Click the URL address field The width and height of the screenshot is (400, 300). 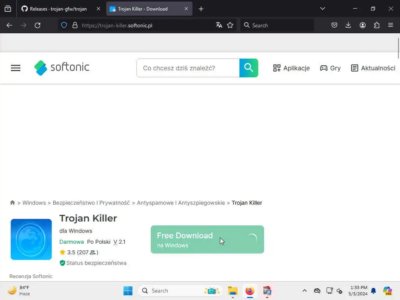147,25
